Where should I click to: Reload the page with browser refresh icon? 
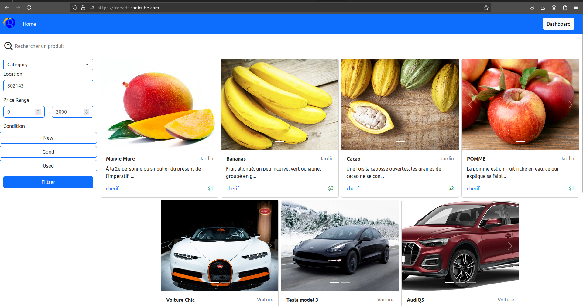[x=29, y=8]
